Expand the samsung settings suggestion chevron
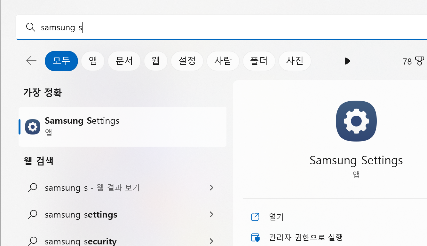This screenshot has height=246, width=427. pyautogui.click(x=211, y=214)
